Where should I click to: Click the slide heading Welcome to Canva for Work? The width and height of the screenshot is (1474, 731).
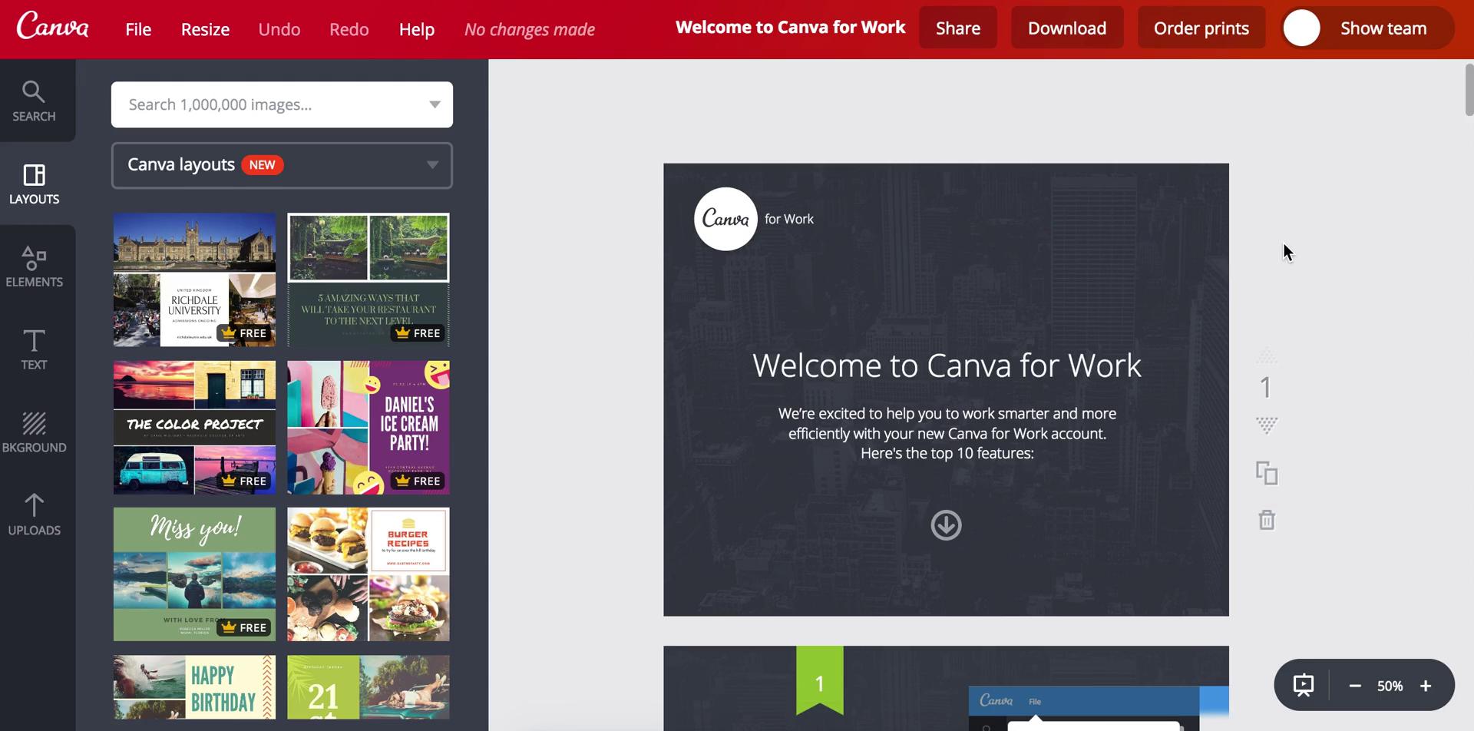[x=947, y=365]
